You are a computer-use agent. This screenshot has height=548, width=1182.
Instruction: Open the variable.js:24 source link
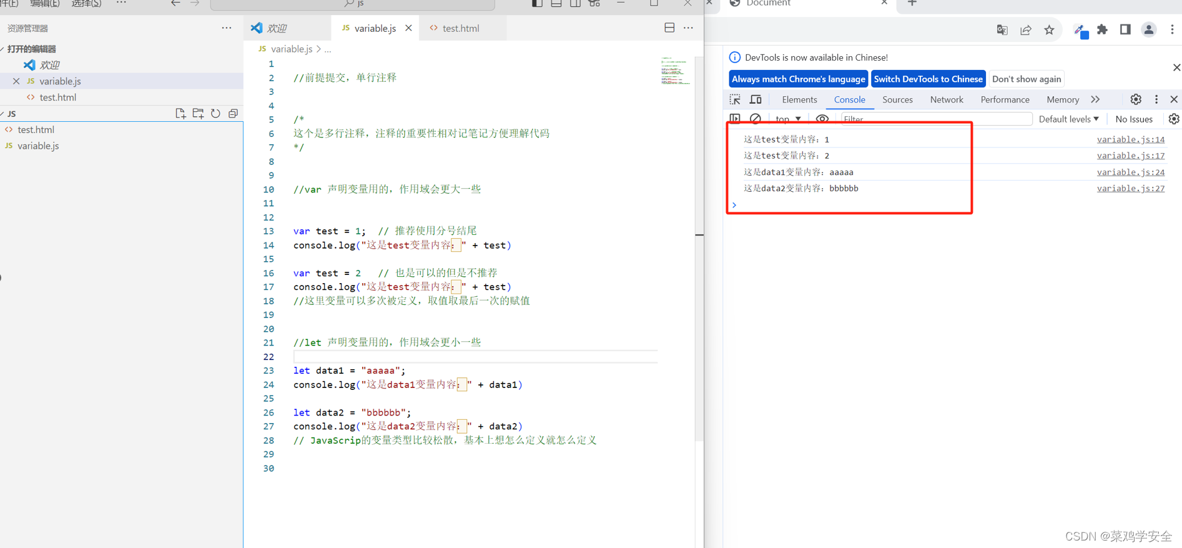coord(1131,172)
